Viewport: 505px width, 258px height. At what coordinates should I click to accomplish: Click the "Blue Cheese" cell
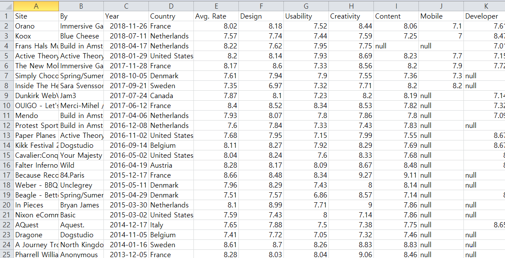81,36
